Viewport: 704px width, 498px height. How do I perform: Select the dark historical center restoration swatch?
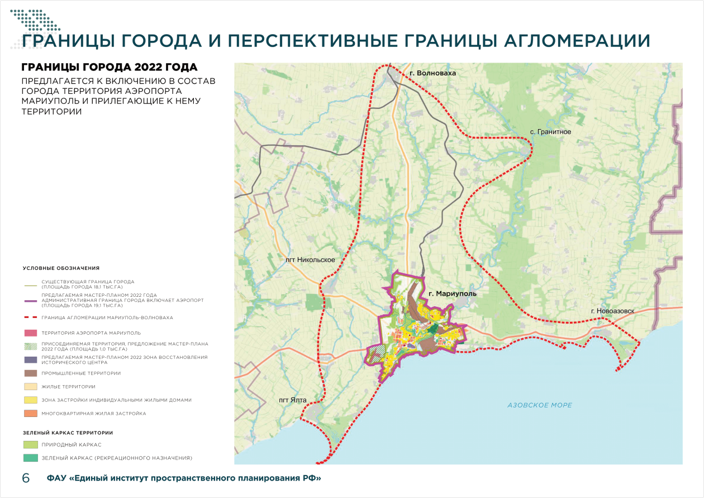(x=30, y=359)
